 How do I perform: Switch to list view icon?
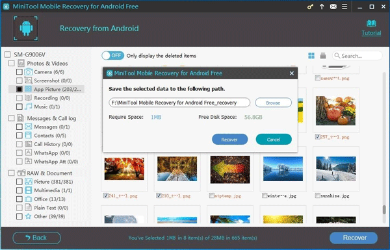(x=323, y=56)
